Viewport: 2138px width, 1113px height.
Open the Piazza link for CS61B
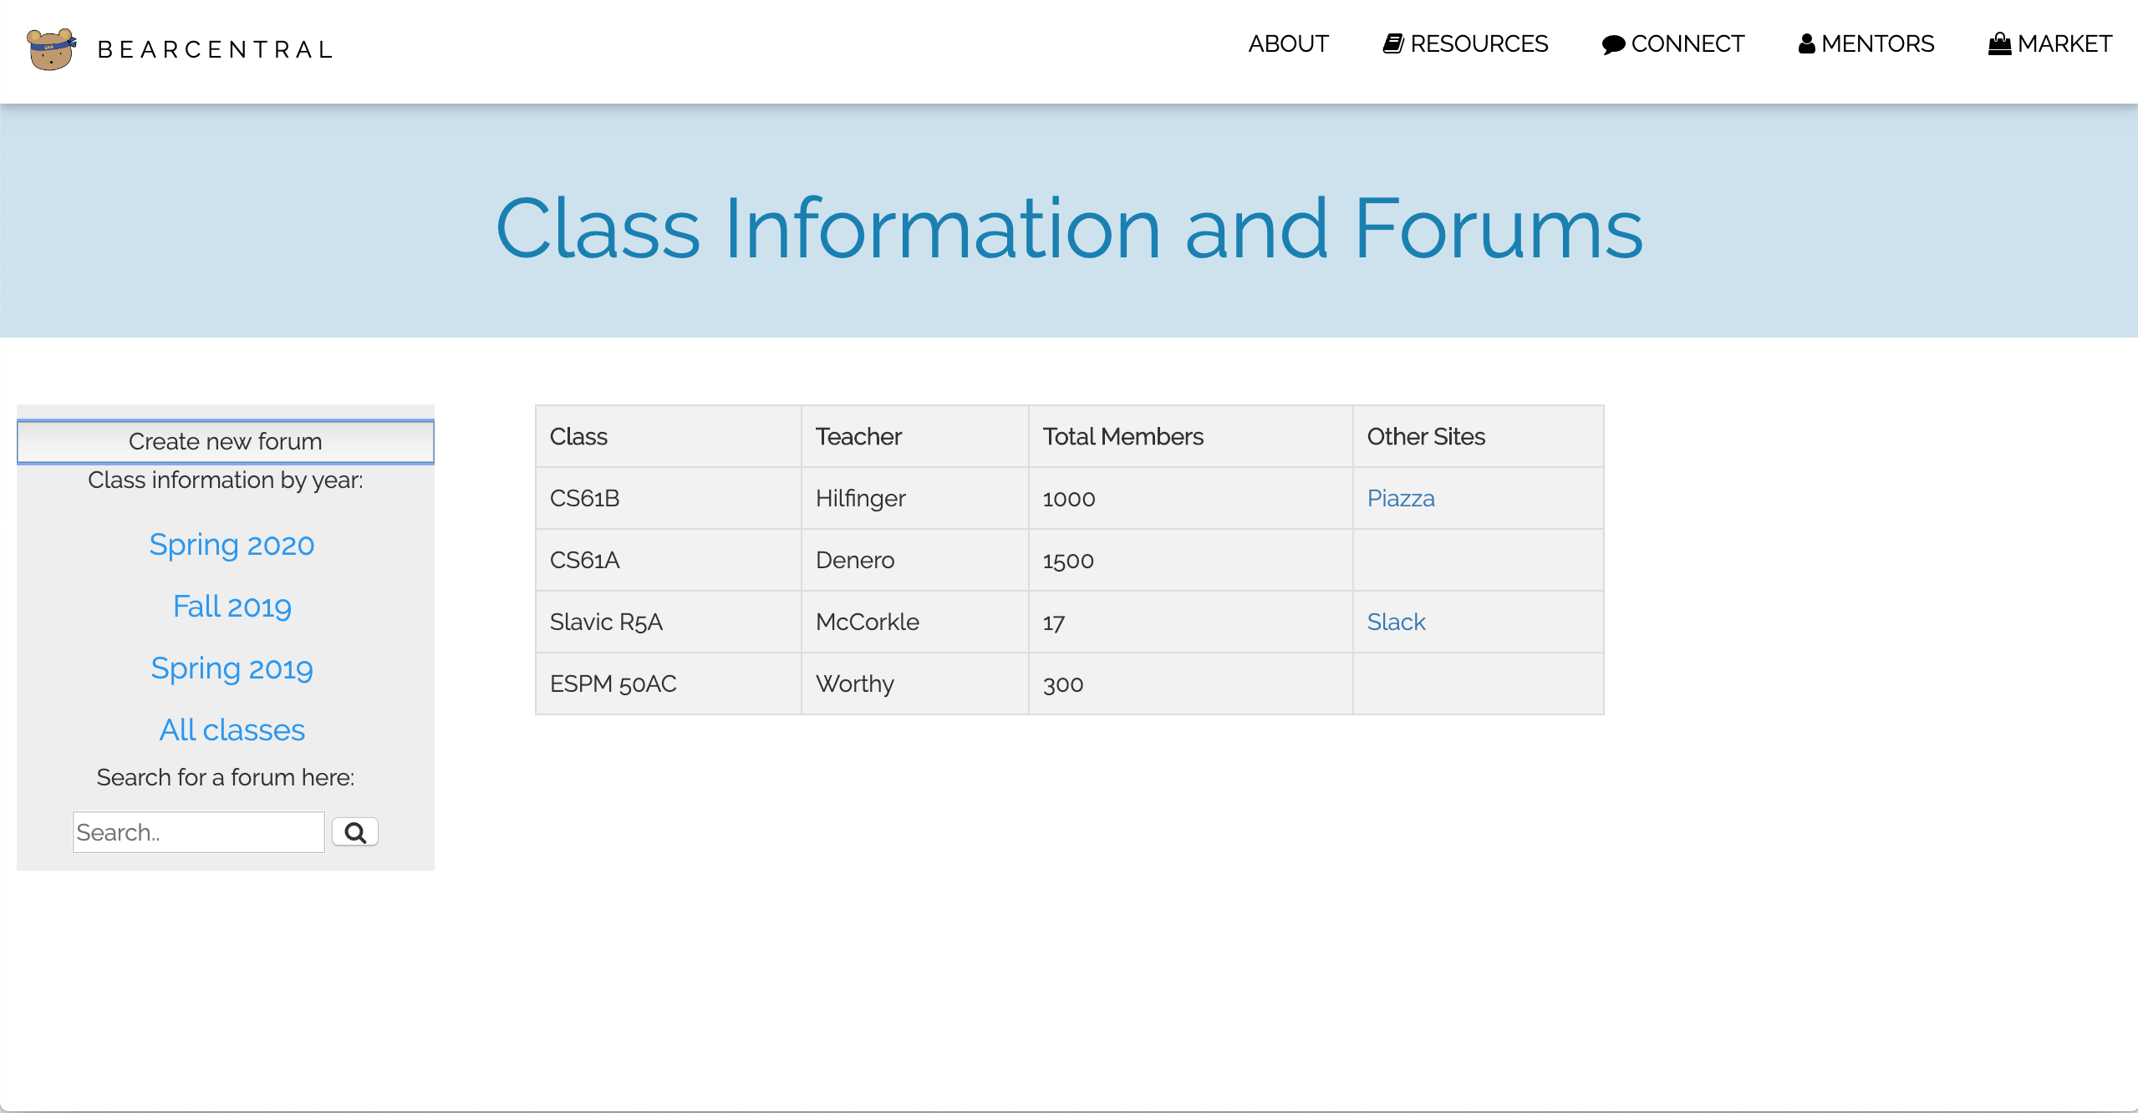tap(1401, 498)
